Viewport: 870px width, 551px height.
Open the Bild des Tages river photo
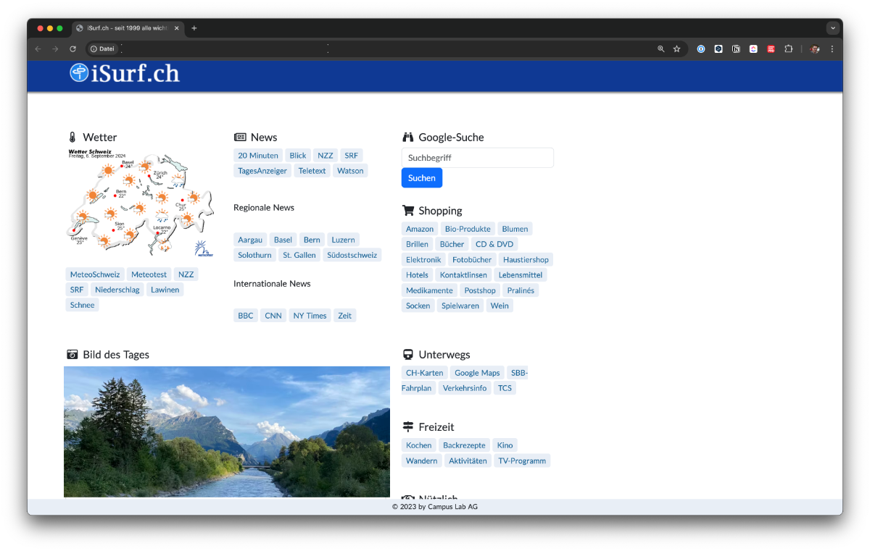point(227,432)
